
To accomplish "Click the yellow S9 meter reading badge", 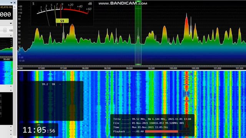I will click(62, 21).
